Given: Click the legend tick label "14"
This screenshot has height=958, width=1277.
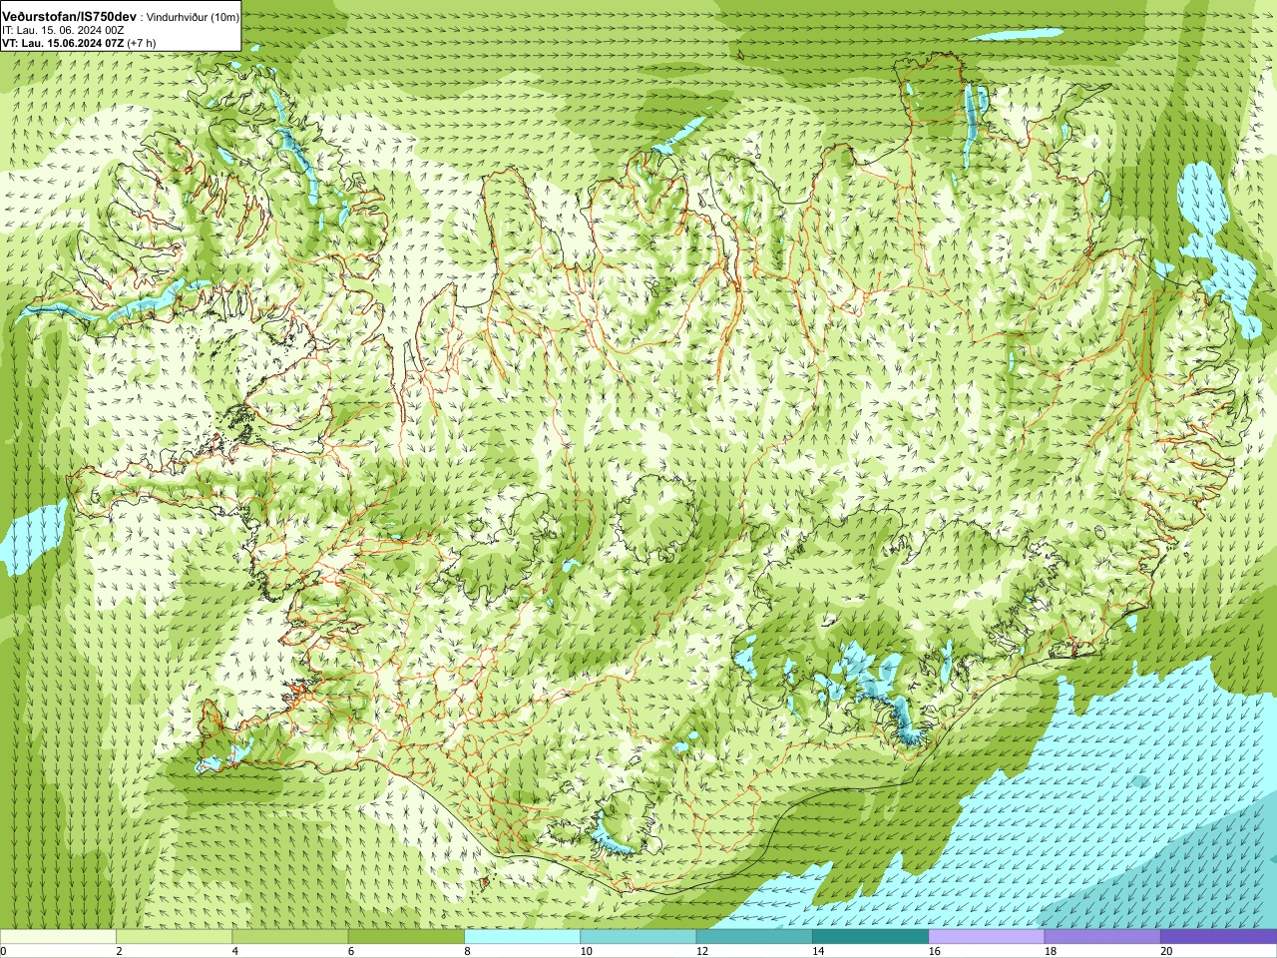Looking at the screenshot, I should (x=818, y=951).
